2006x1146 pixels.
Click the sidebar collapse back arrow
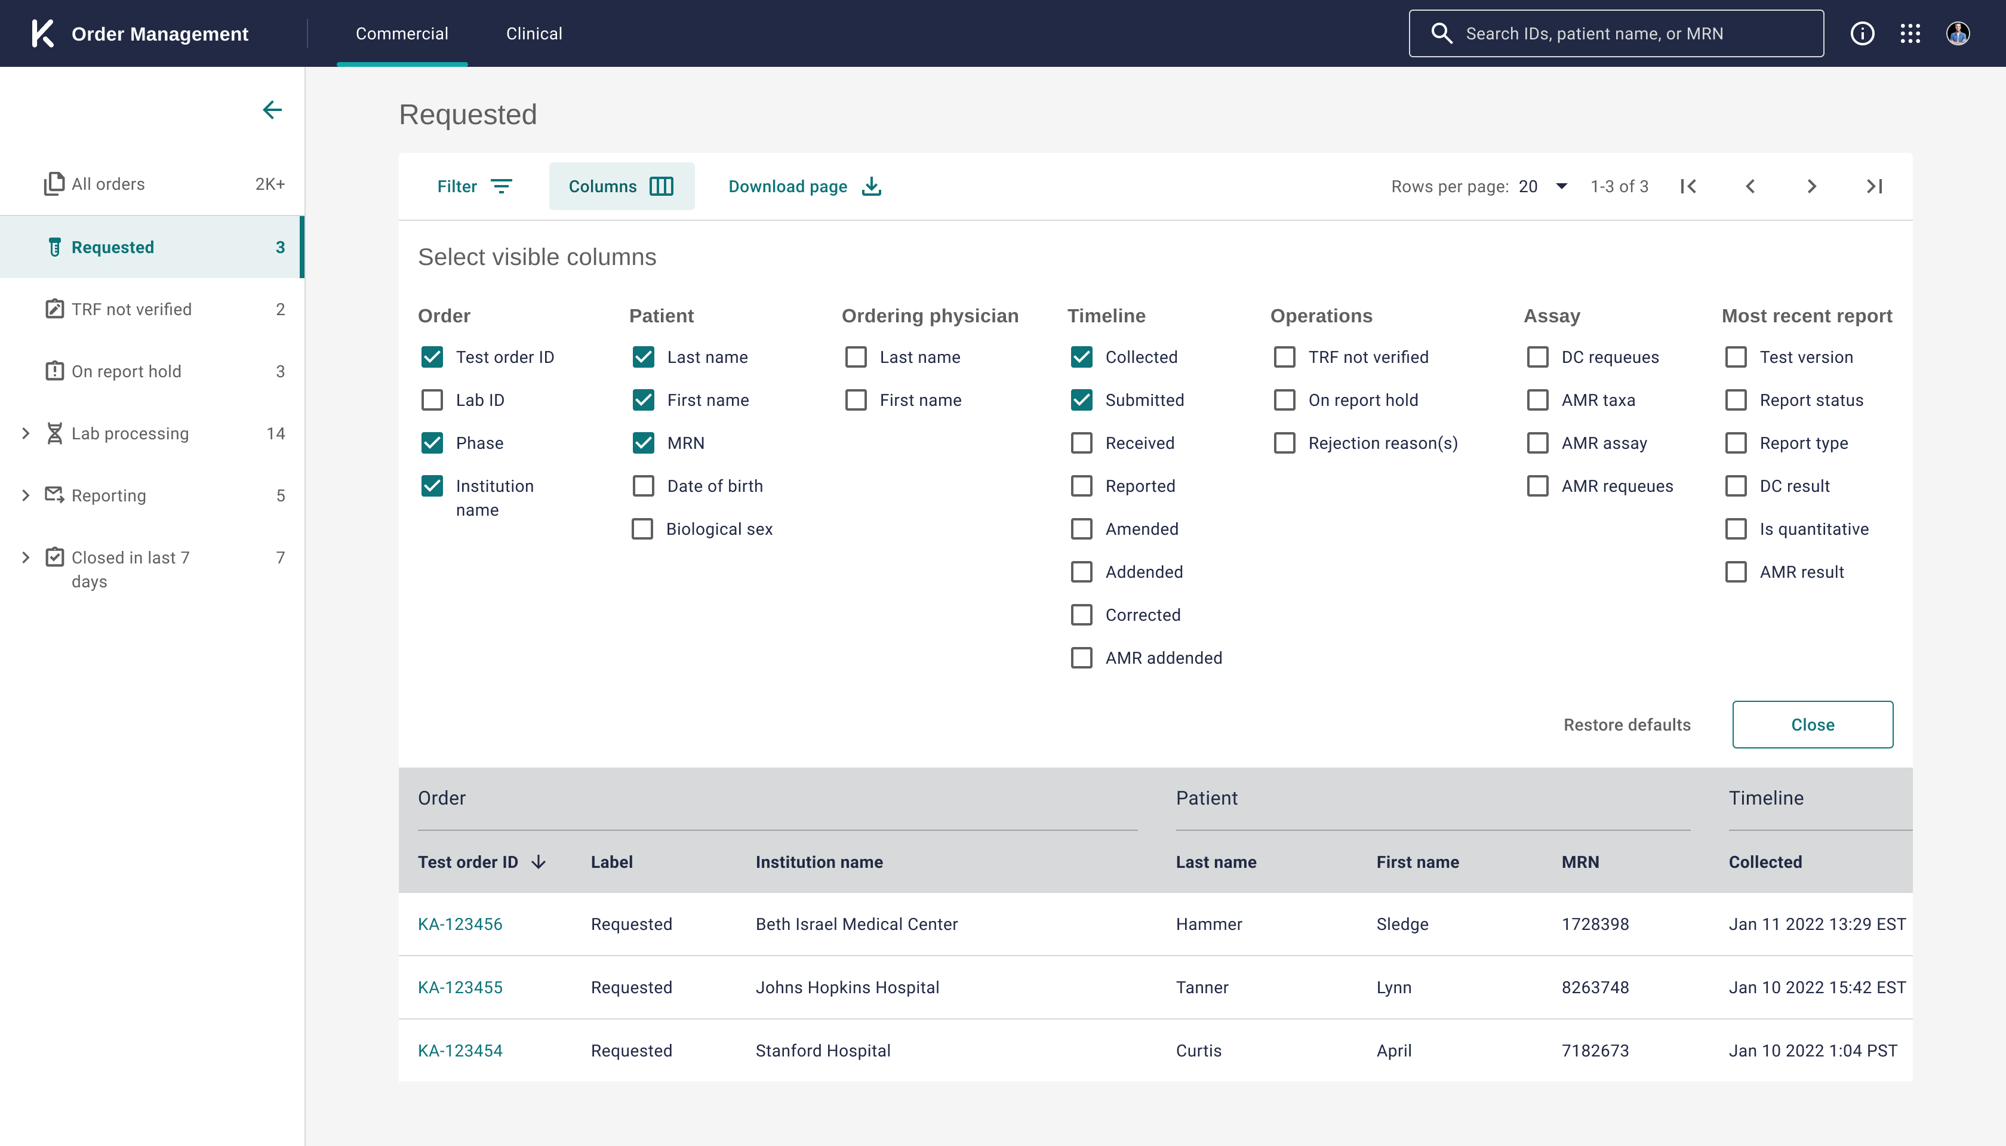(272, 109)
